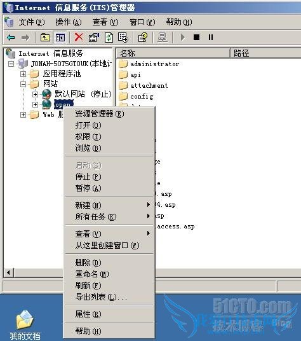Go up one level with folder icon
This screenshot has width=301, height=341.
point(45,38)
